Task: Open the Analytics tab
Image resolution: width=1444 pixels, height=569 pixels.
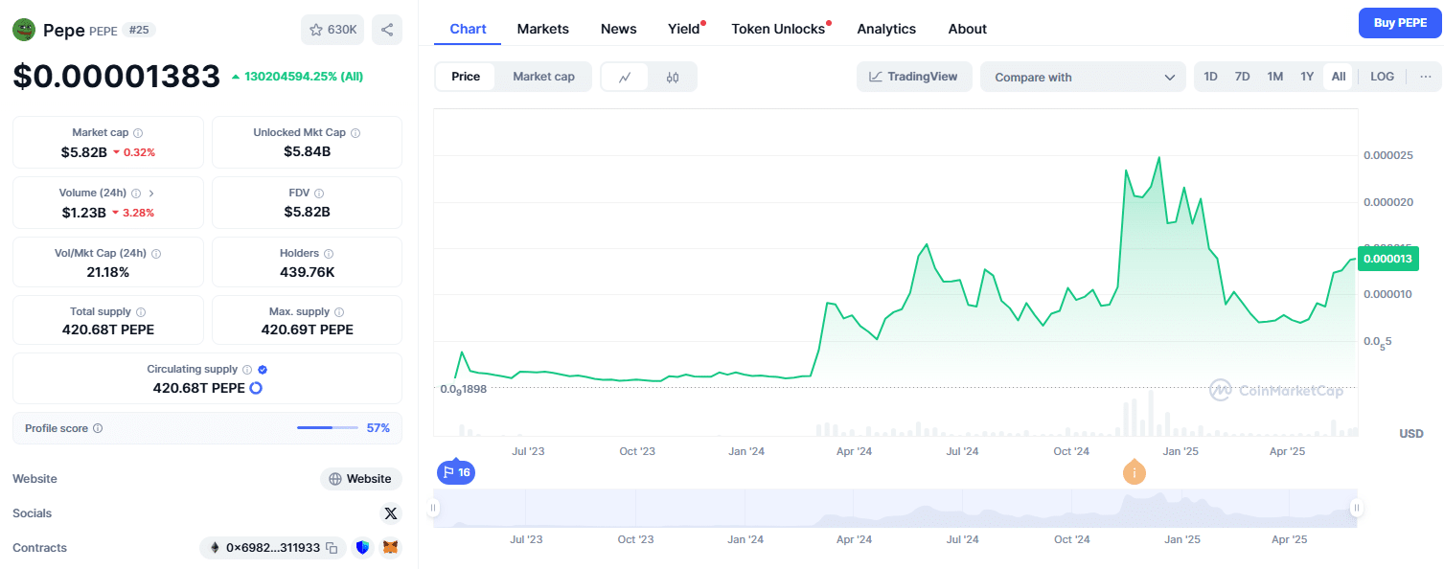Action: pos(886,29)
